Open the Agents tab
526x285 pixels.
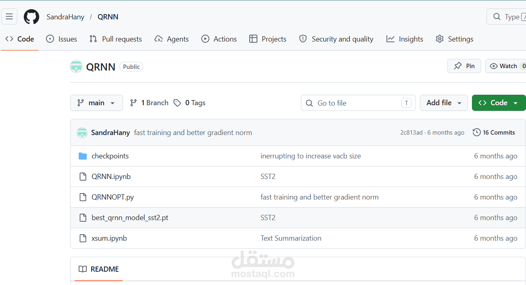click(172, 39)
